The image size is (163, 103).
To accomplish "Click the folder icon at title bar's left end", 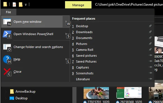I will [x=5, y=4].
